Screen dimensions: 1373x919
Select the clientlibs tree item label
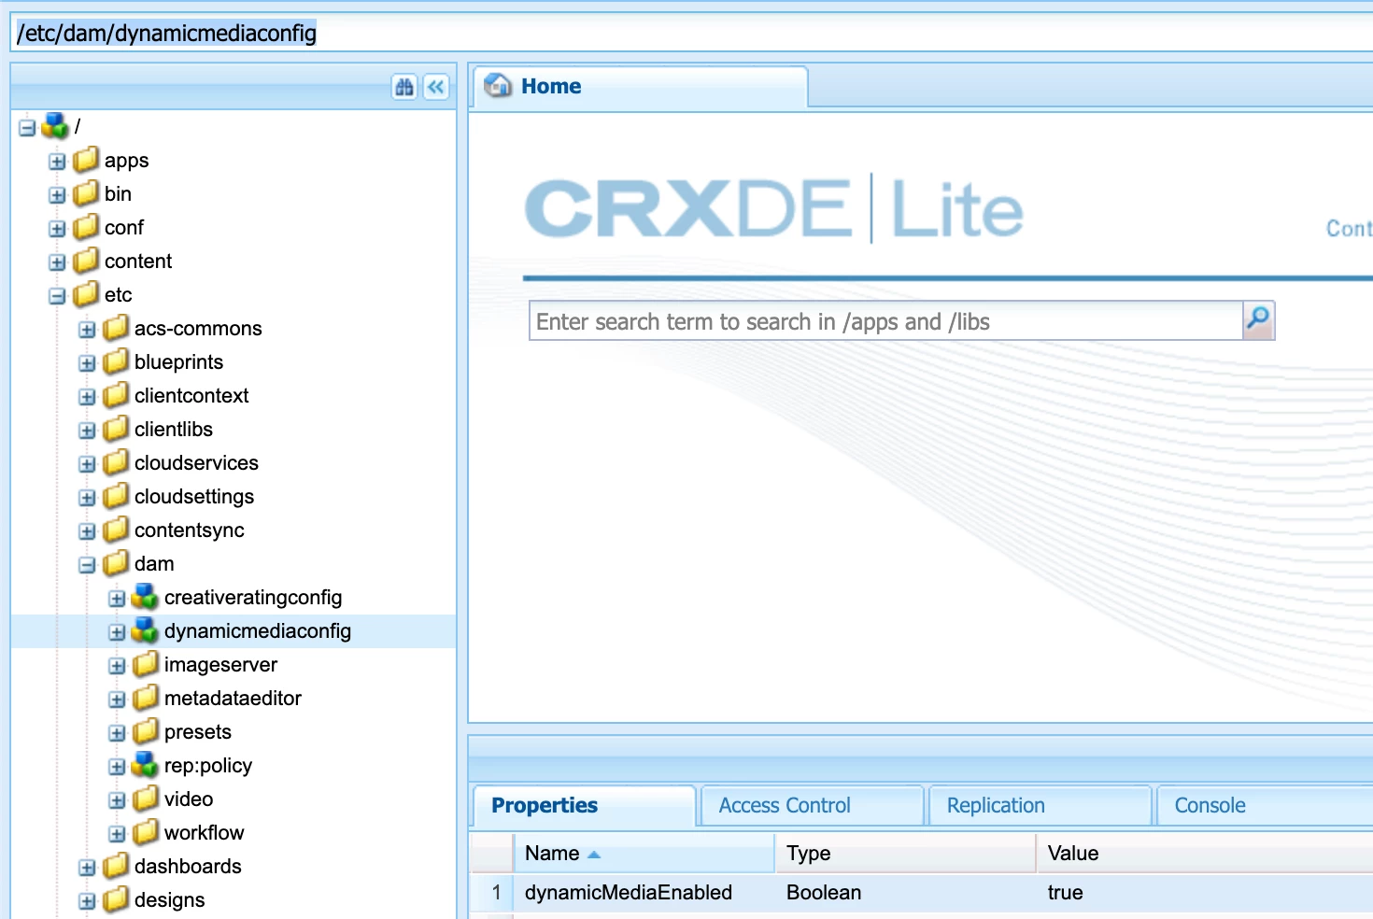click(174, 429)
